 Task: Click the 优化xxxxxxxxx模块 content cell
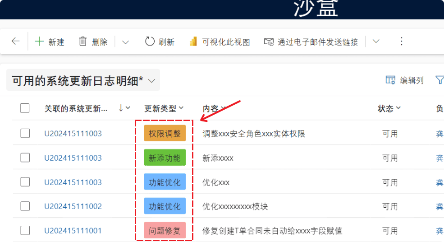(x=235, y=206)
